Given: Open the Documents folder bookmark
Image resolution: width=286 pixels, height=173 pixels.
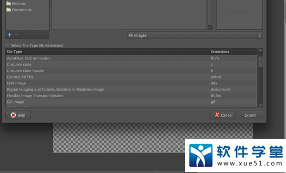Looking at the screenshot, I should 19,10.
